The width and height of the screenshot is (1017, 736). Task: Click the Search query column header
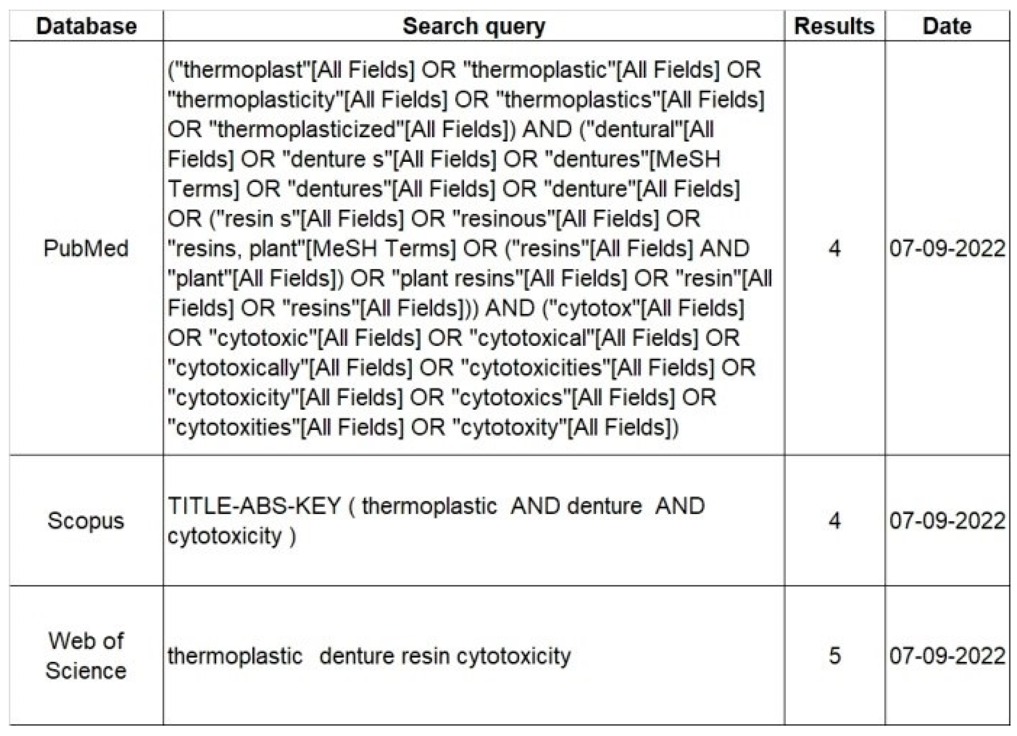[x=474, y=26]
